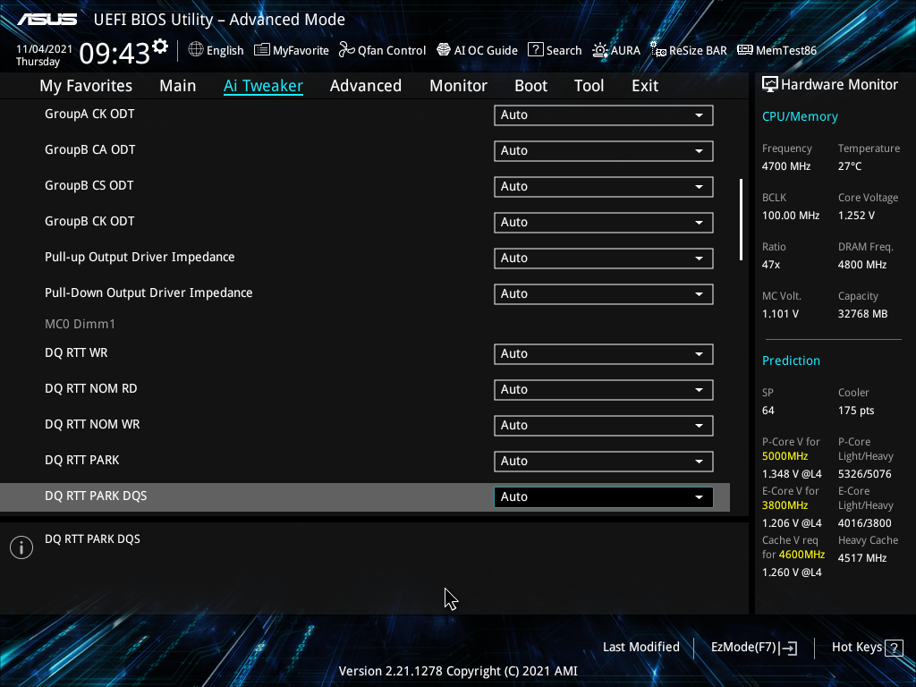Click the 4600MHz cache value
This screenshot has height=687, width=916.
pos(801,555)
